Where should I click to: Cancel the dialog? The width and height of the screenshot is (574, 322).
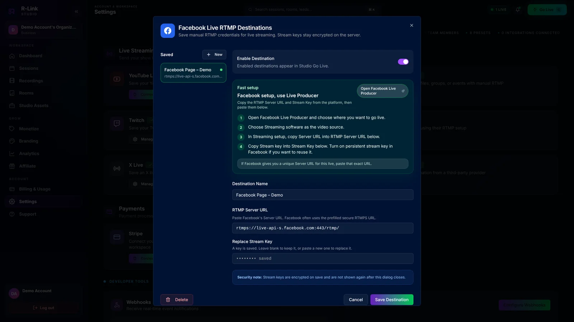356,299
